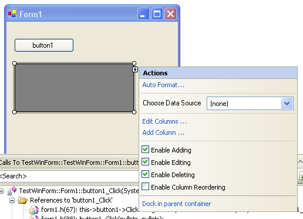This screenshot has width=303, height=219.
Task: Click Dock in parent container
Action: click(177, 204)
